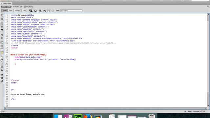The image size is (210, 118).
Task: Select Source Code related file
Action: pos(6,7)
